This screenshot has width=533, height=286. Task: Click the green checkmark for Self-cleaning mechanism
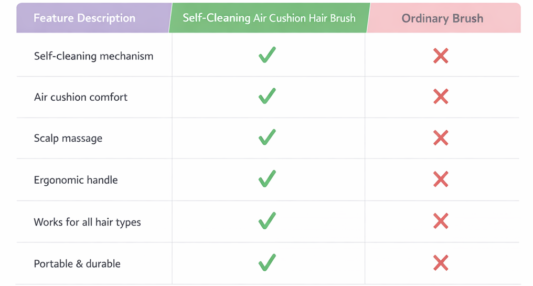[267, 55]
